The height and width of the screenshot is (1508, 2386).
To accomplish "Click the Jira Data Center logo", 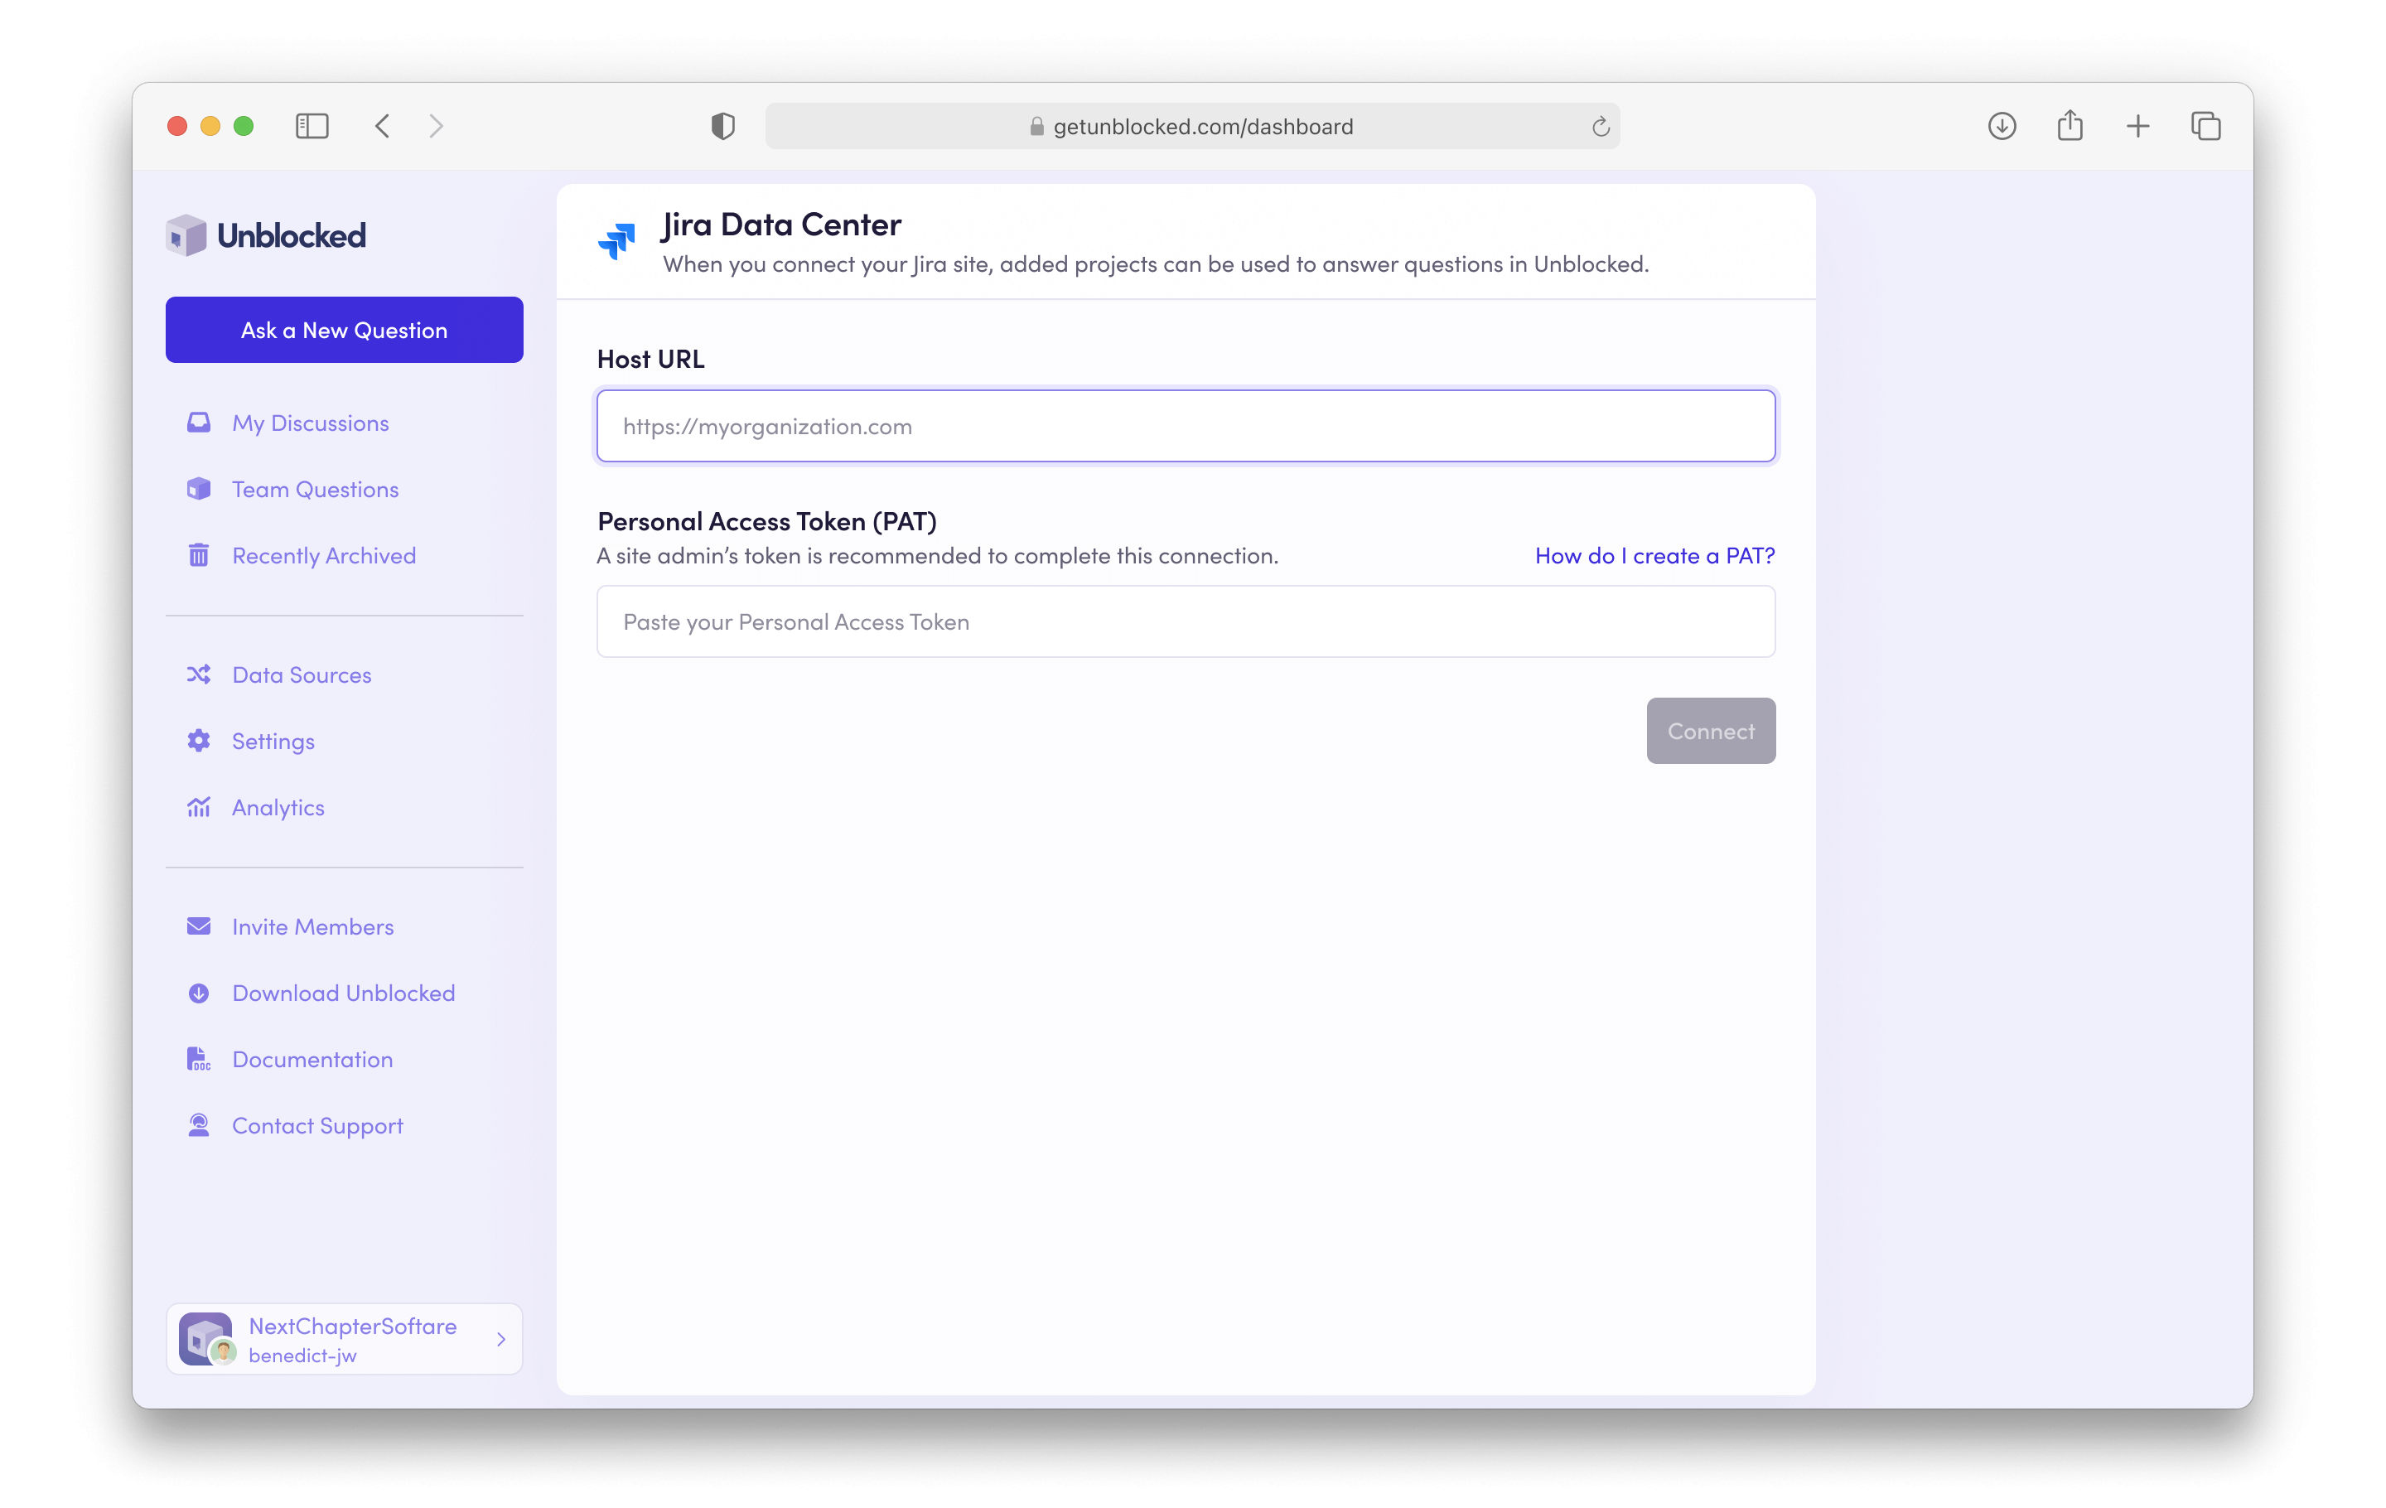I will [x=616, y=241].
